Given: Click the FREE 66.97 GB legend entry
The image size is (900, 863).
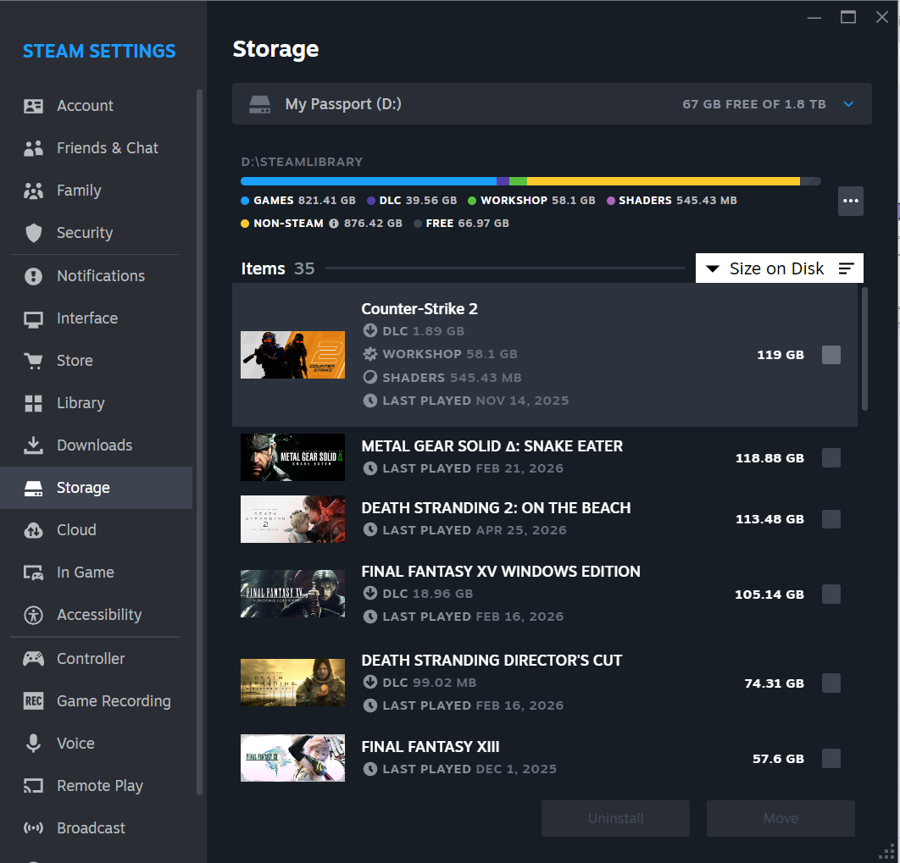Looking at the screenshot, I should coord(462,224).
